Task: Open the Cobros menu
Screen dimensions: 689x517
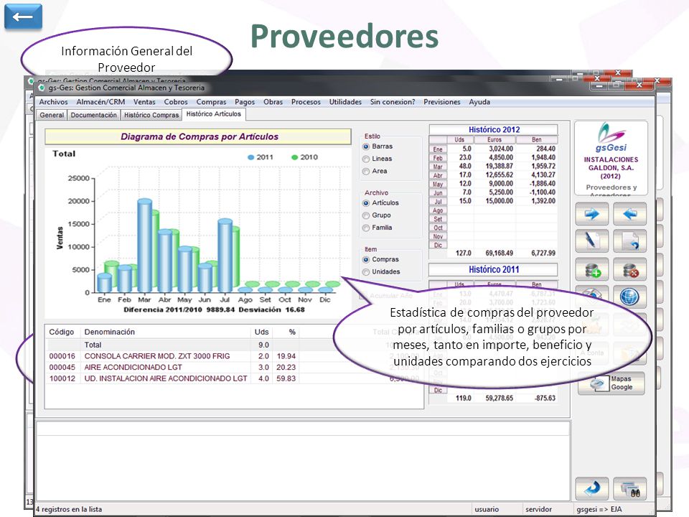Action: click(x=176, y=102)
